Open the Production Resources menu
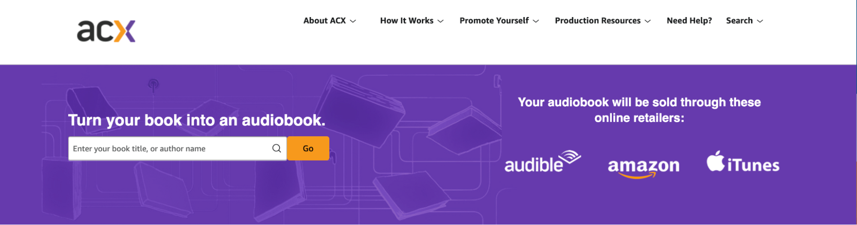857x225 pixels. (x=597, y=20)
